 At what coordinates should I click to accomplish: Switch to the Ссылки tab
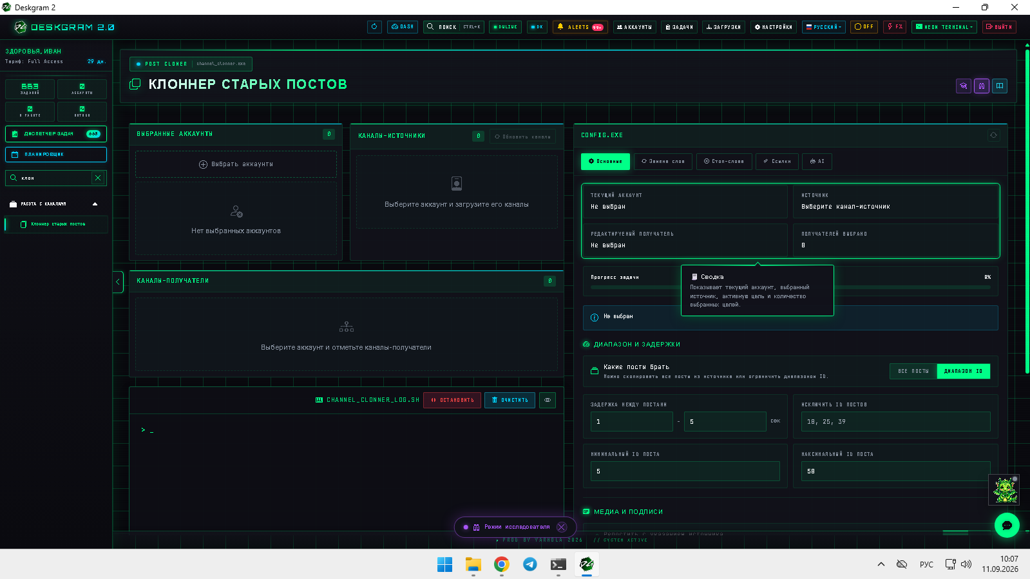777,162
